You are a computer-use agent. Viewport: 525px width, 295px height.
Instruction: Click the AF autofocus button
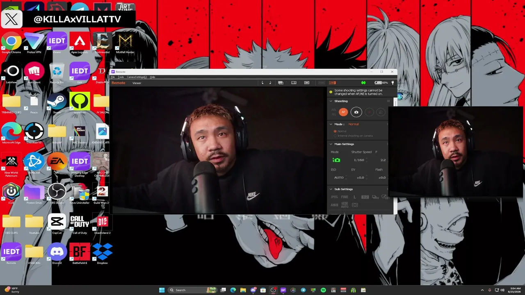343,112
